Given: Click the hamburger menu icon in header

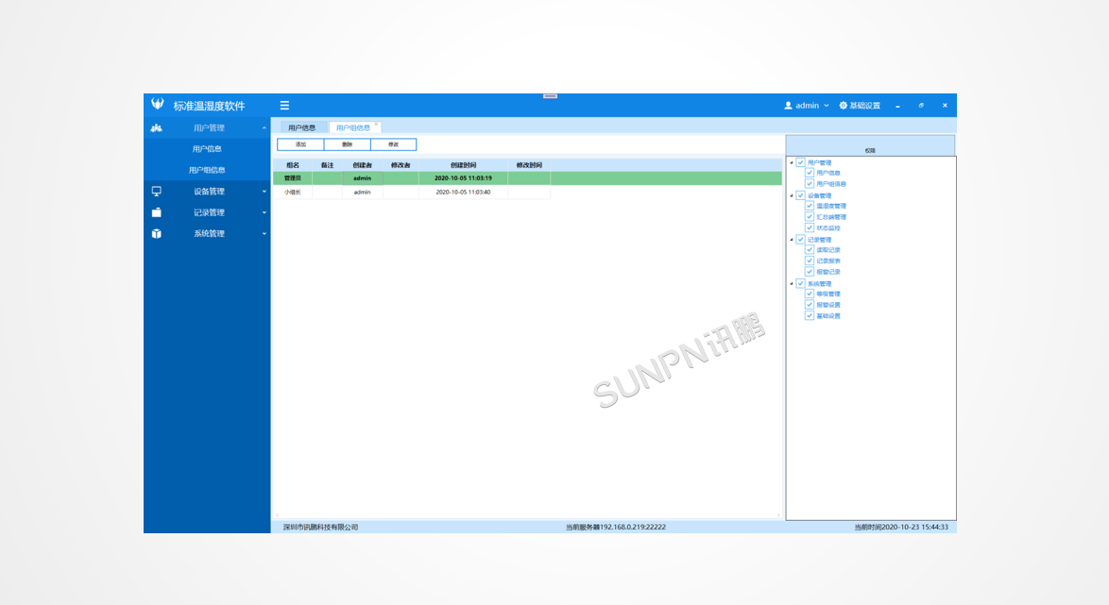Looking at the screenshot, I should pyautogui.click(x=284, y=106).
